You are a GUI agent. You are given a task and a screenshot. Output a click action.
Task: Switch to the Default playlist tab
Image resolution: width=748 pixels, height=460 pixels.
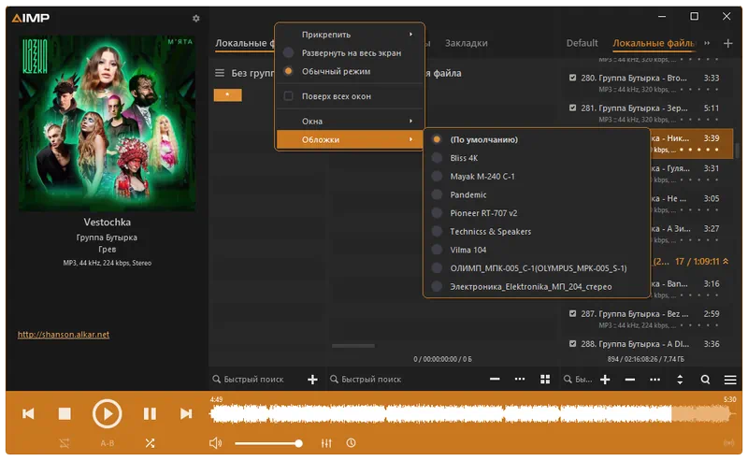click(582, 43)
